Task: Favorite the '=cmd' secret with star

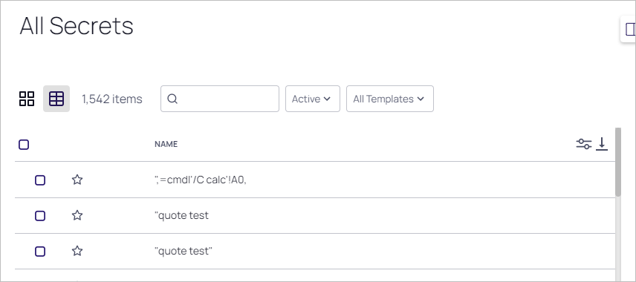Action: pyautogui.click(x=77, y=180)
